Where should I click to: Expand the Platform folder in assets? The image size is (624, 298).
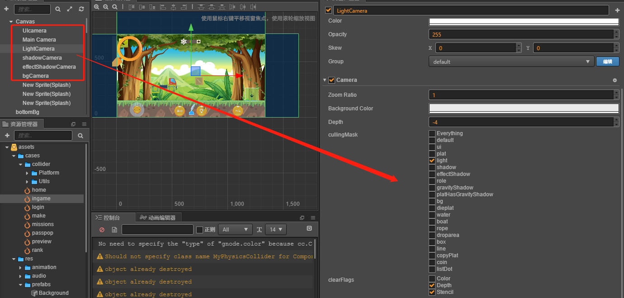[x=27, y=173]
